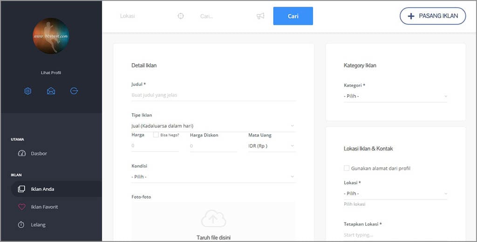The height and width of the screenshot is (242, 477).
Task: Open the Mata Uang currency dropdown
Action: 272,146
